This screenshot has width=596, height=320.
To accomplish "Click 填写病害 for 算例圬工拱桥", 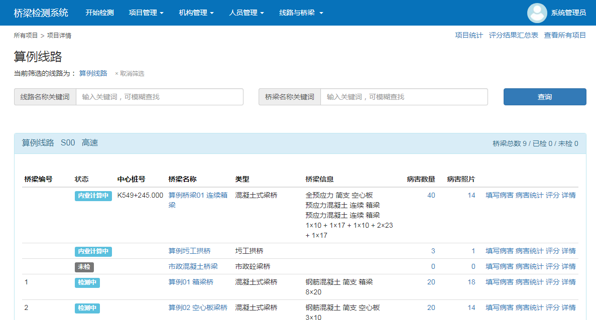I will (x=499, y=251).
